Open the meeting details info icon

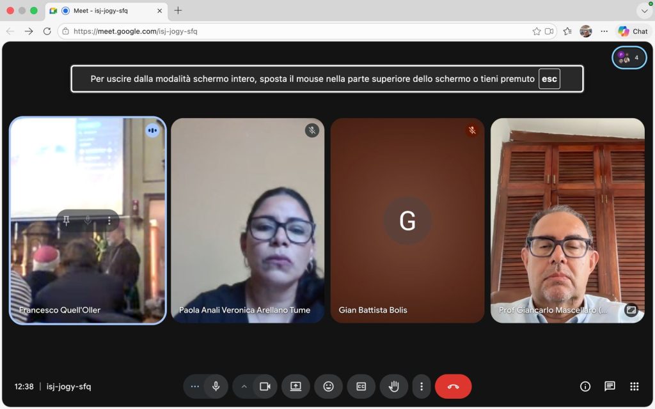tap(585, 386)
